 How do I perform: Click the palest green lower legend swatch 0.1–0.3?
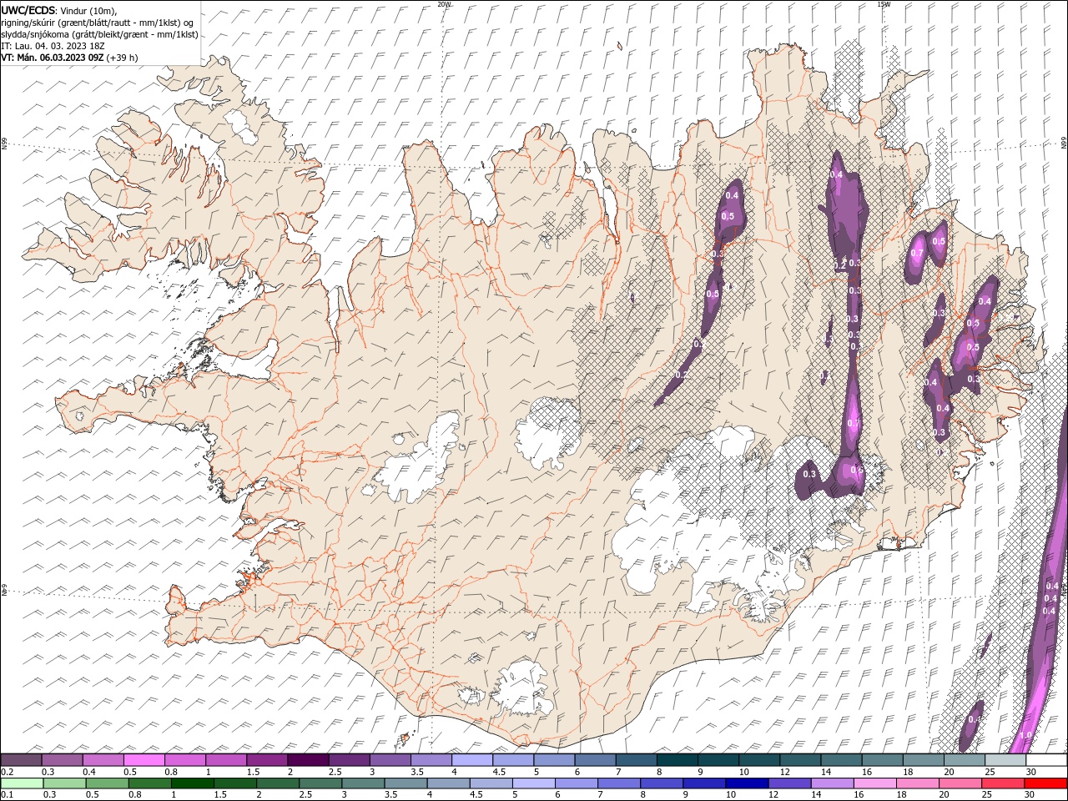[22, 783]
